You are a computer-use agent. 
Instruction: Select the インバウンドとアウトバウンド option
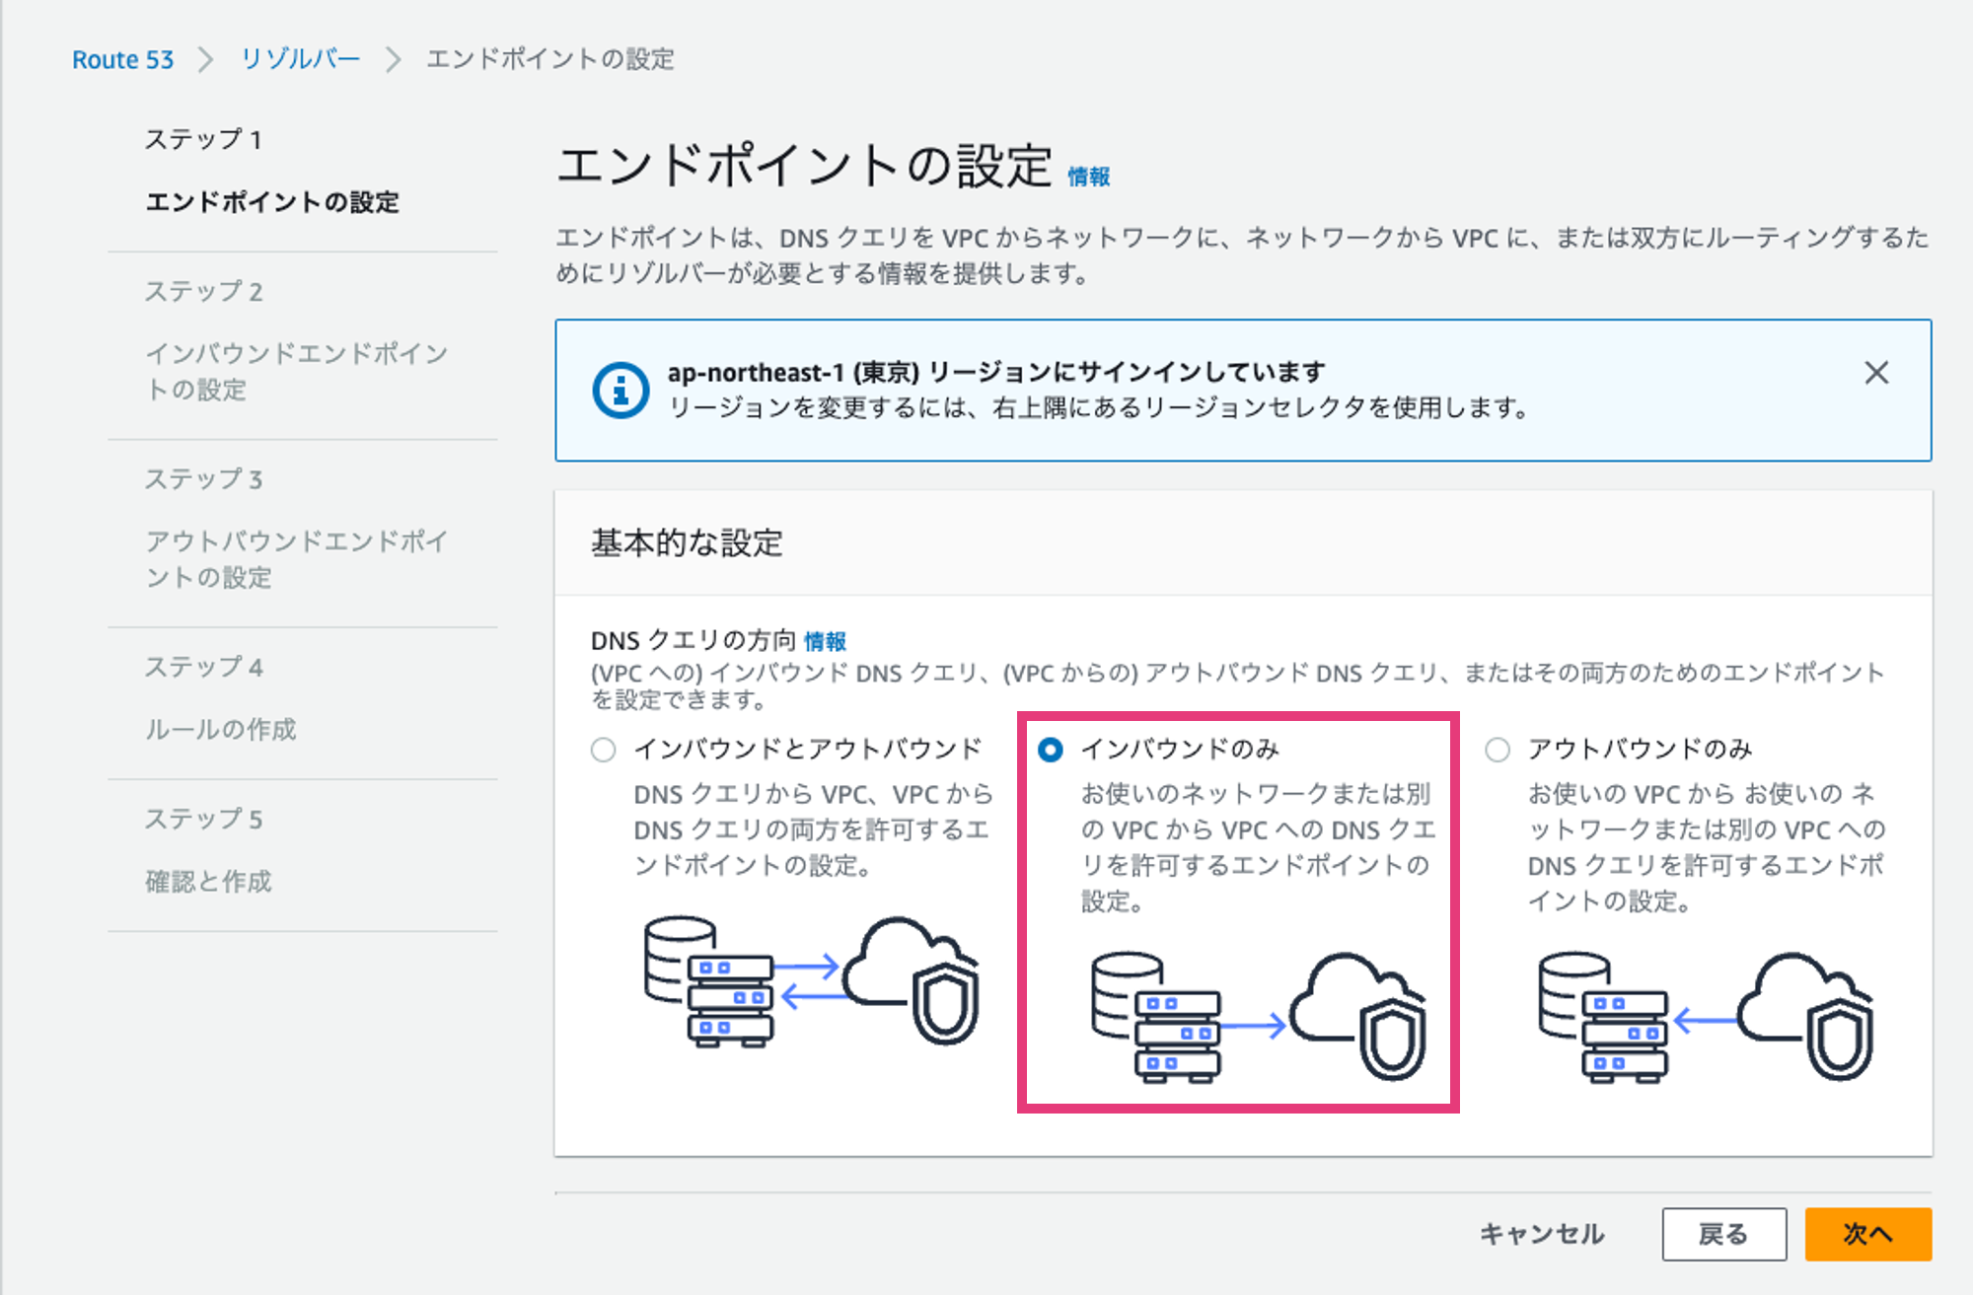pyautogui.click(x=602, y=750)
